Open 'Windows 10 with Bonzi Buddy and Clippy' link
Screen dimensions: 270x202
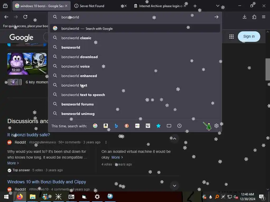(x=46, y=182)
